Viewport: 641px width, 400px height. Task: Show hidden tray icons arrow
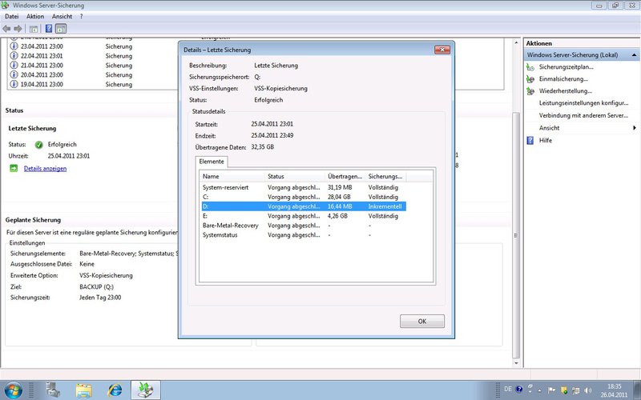539,390
